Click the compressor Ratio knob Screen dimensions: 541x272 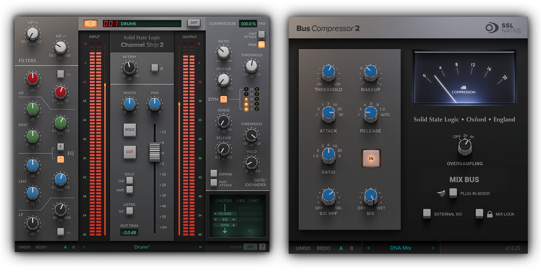pos(223,52)
